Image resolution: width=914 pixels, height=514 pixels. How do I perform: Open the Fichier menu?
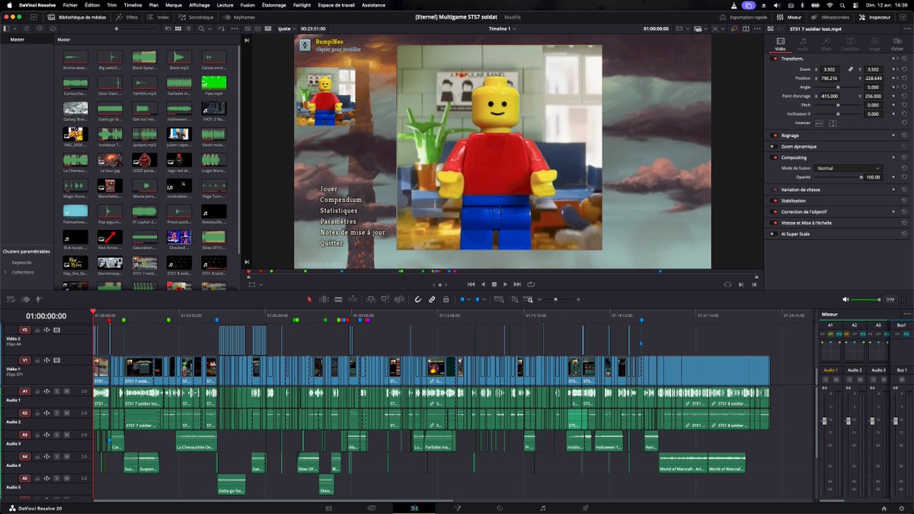(x=70, y=5)
